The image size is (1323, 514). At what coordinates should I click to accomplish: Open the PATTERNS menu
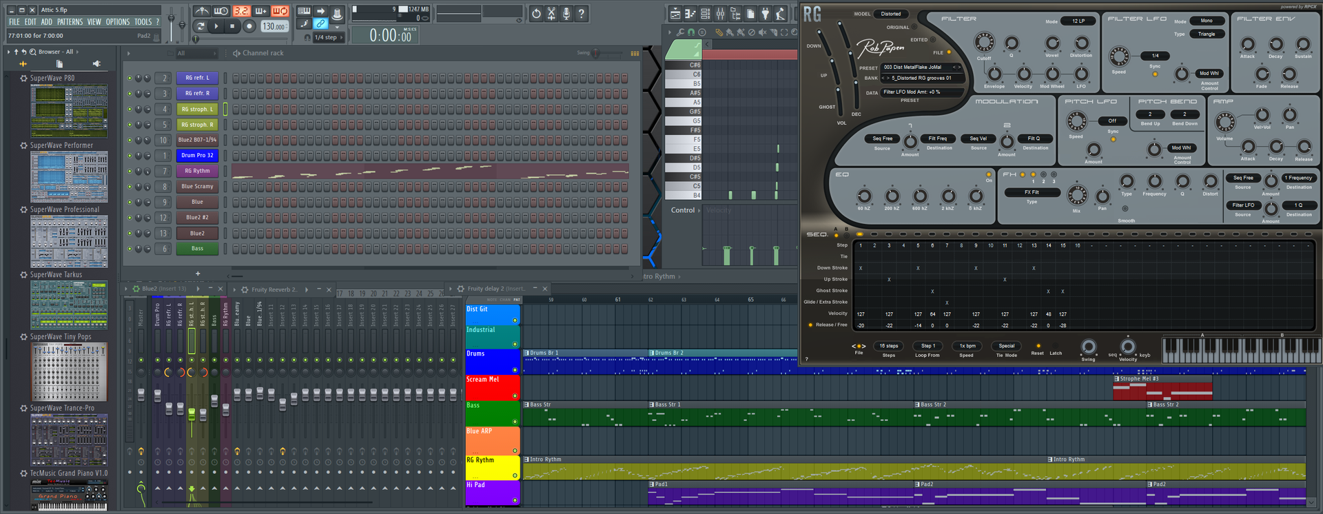(x=70, y=22)
